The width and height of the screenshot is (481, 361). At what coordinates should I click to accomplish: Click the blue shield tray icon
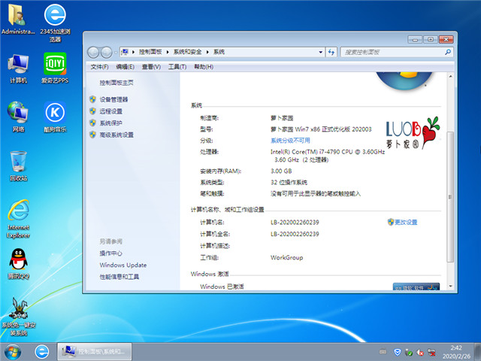pos(398,352)
